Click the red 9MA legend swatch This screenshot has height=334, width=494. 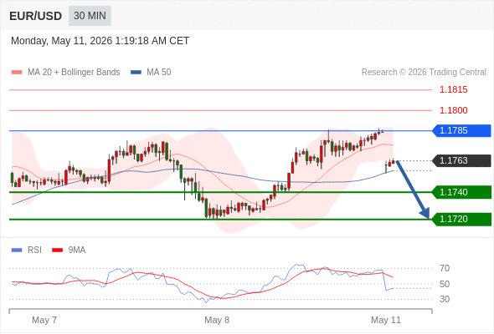pyautogui.click(x=57, y=250)
